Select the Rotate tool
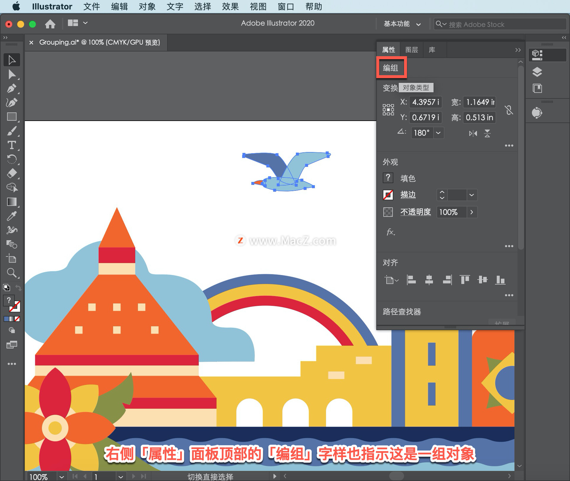The width and height of the screenshot is (570, 481). (12, 159)
